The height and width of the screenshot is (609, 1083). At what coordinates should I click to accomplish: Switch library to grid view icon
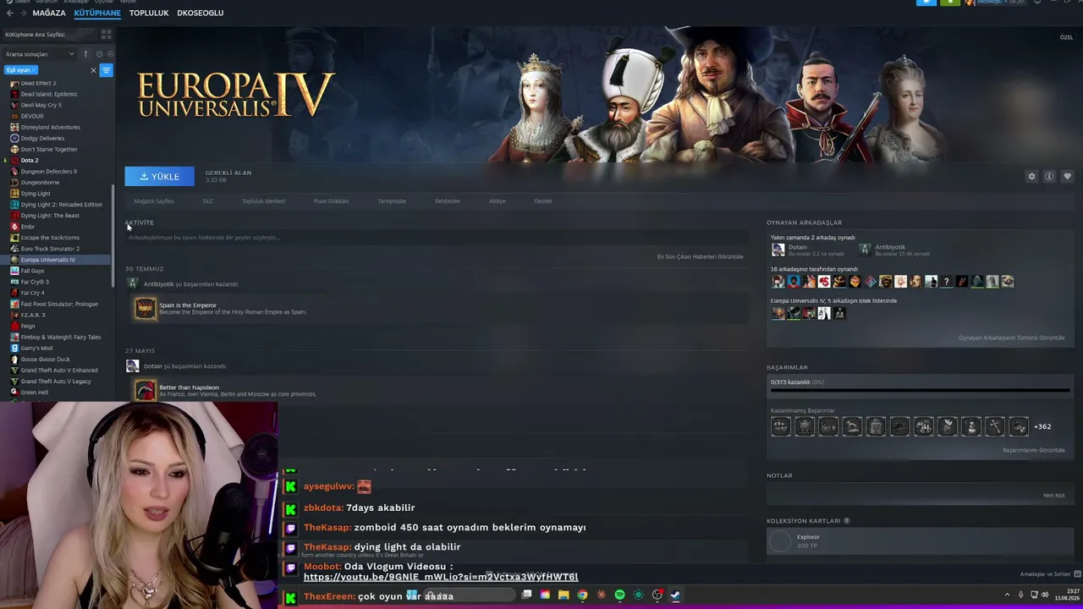106,35
